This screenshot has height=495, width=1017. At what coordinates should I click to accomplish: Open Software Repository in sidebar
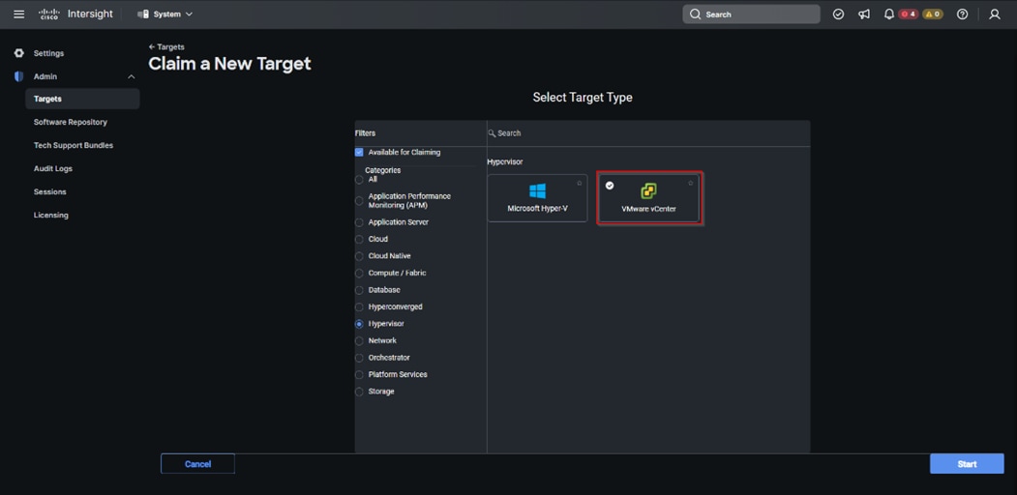(71, 122)
